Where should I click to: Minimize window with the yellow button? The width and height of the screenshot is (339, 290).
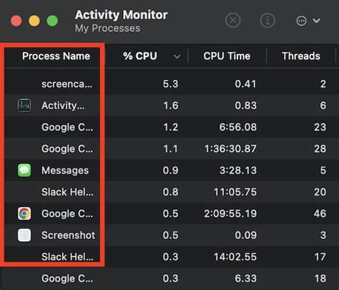pyautogui.click(x=34, y=21)
